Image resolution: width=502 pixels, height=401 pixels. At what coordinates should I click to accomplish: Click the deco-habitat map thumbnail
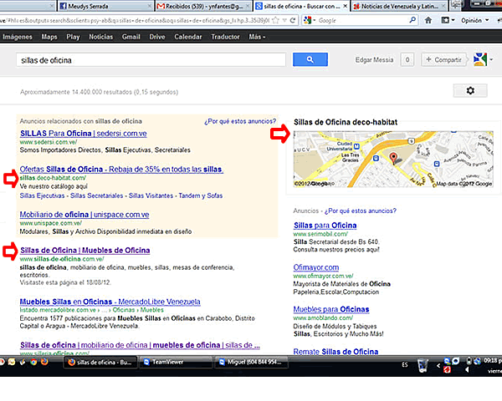(x=393, y=157)
